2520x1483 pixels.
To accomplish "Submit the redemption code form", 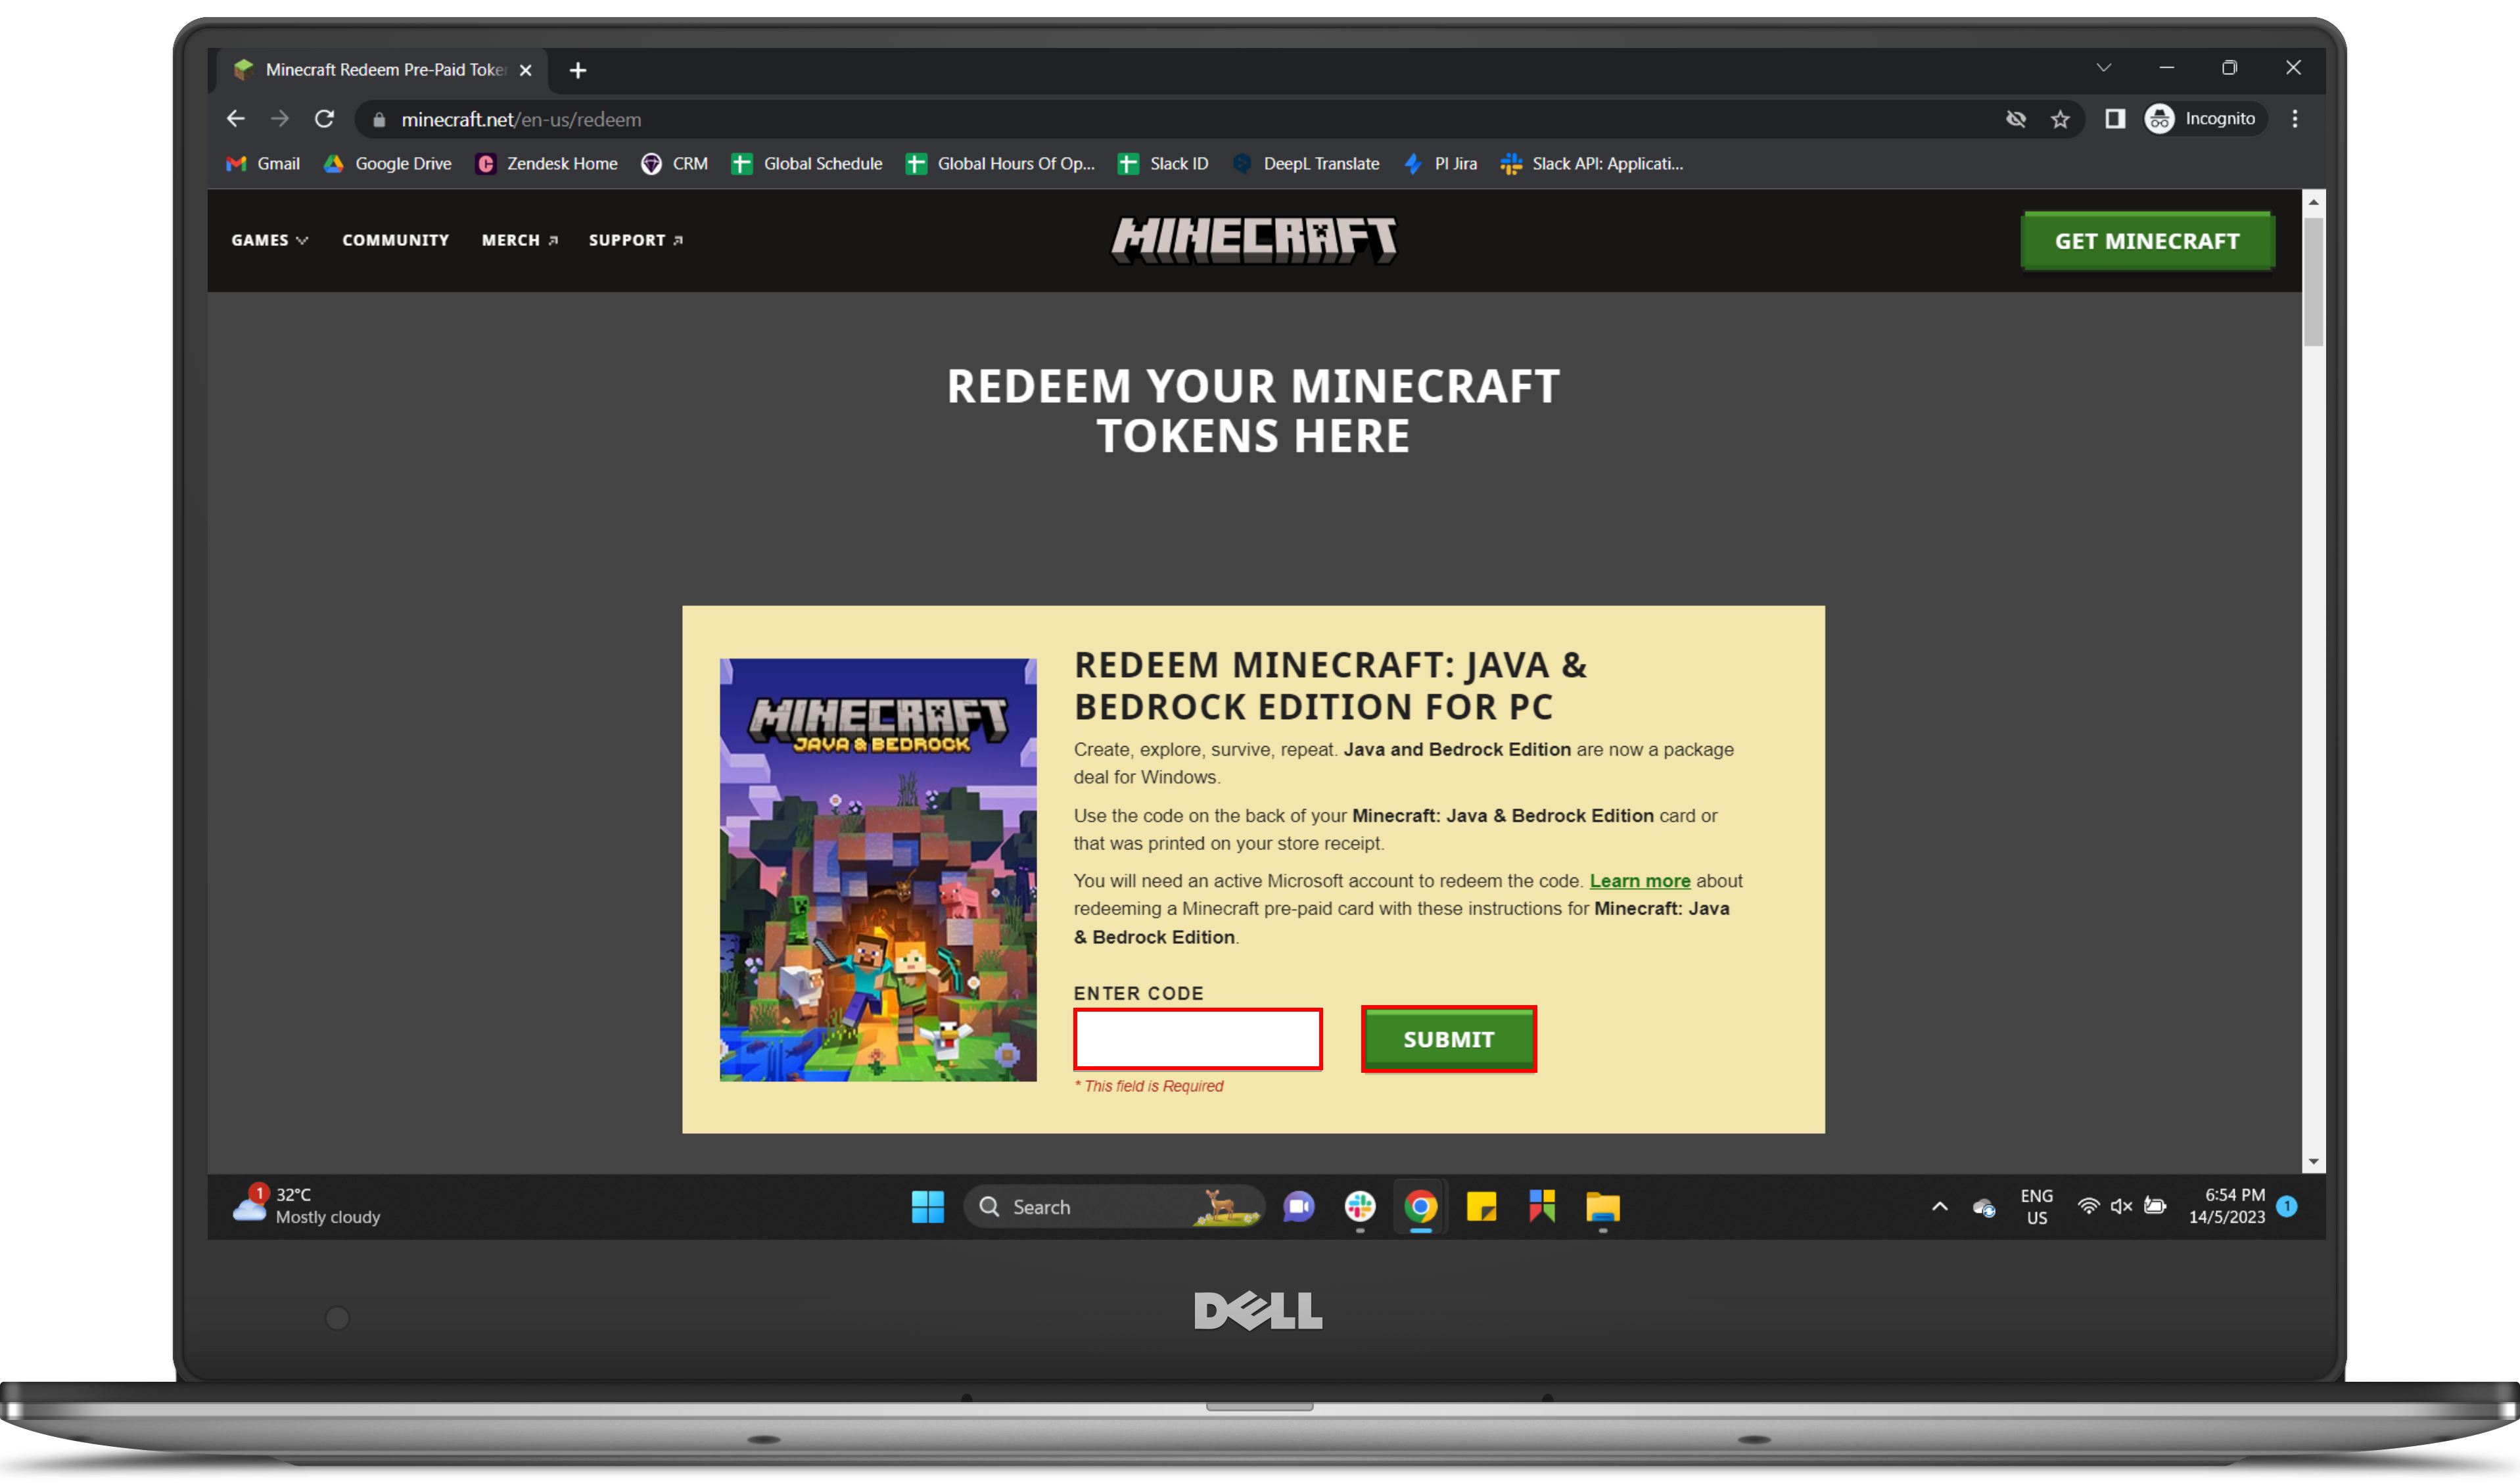I will (1447, 1038).
